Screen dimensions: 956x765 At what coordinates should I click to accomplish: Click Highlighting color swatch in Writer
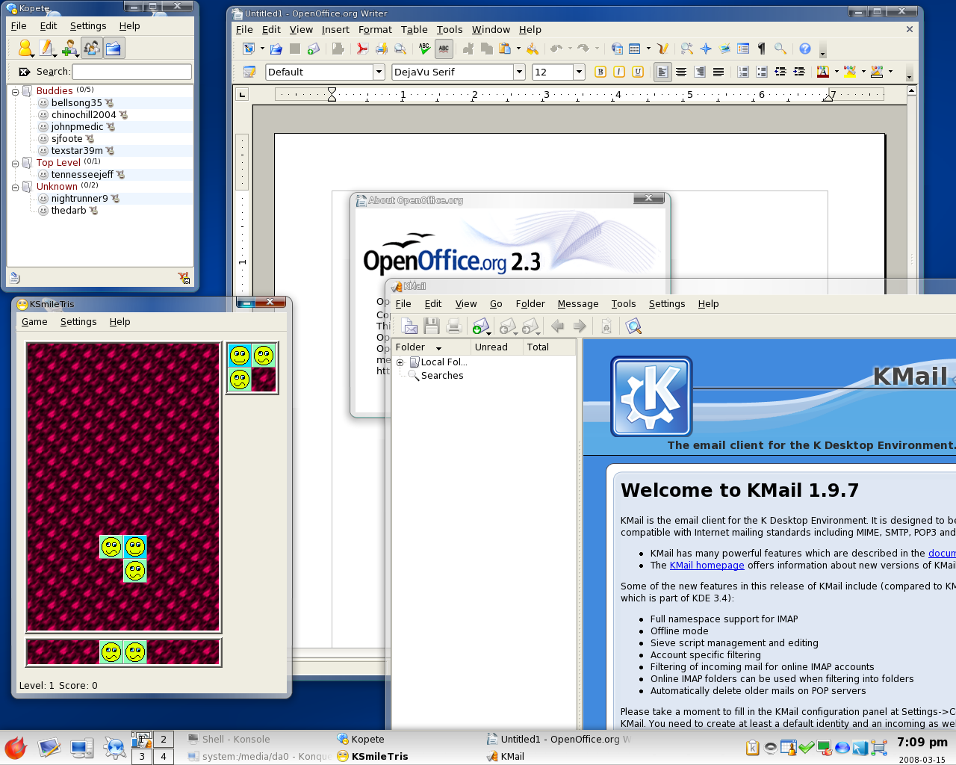tap(849, 72)
